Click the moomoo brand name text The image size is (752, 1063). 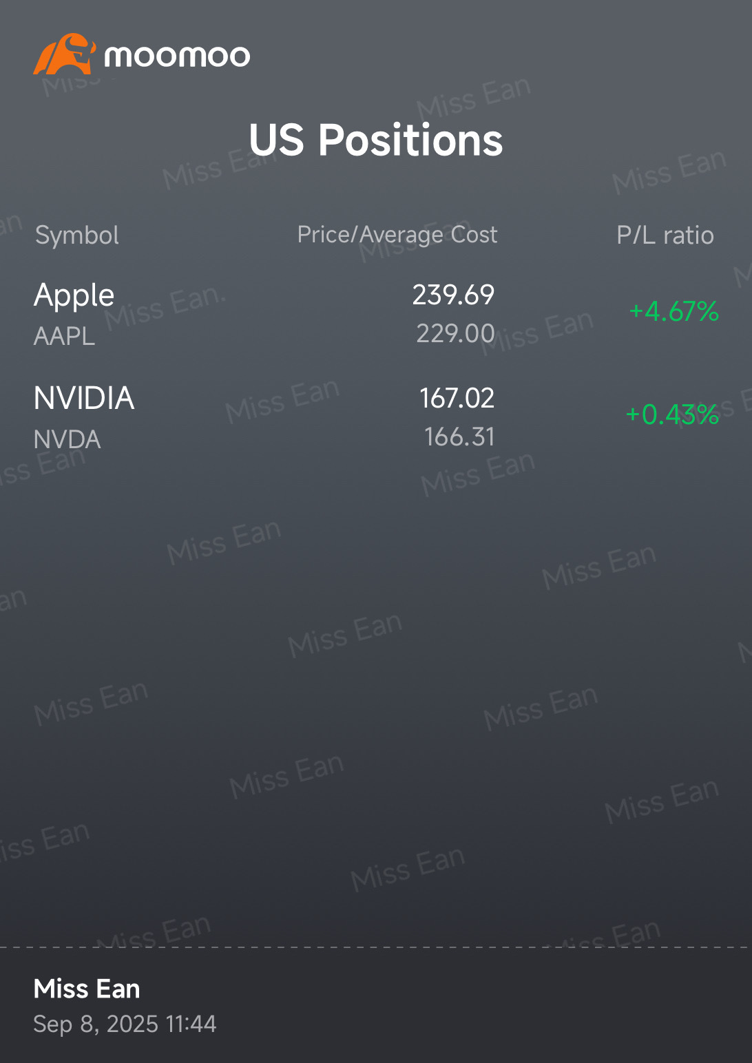coord(177,56)
